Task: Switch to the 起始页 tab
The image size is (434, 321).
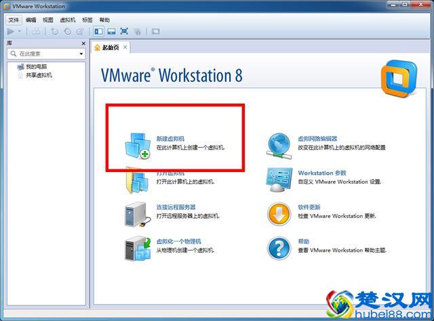Action: click(x=111, y=47)
